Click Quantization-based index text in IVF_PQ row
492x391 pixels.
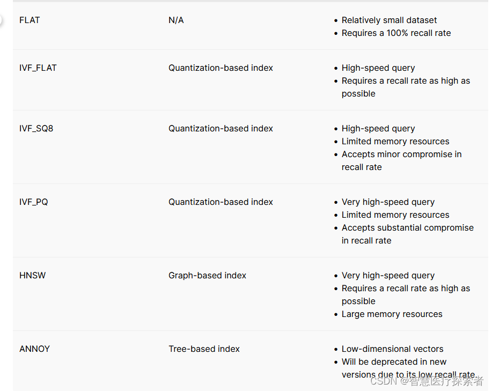(221, 202)
